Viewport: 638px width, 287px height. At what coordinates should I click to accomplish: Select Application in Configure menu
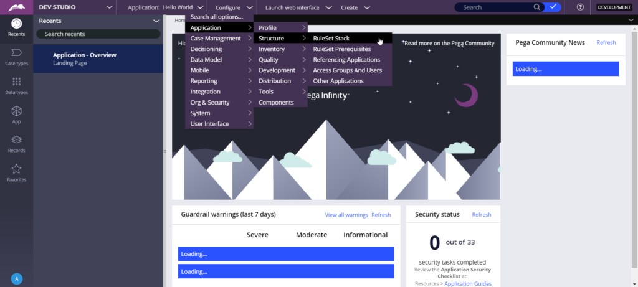click(x=219, y=27)
